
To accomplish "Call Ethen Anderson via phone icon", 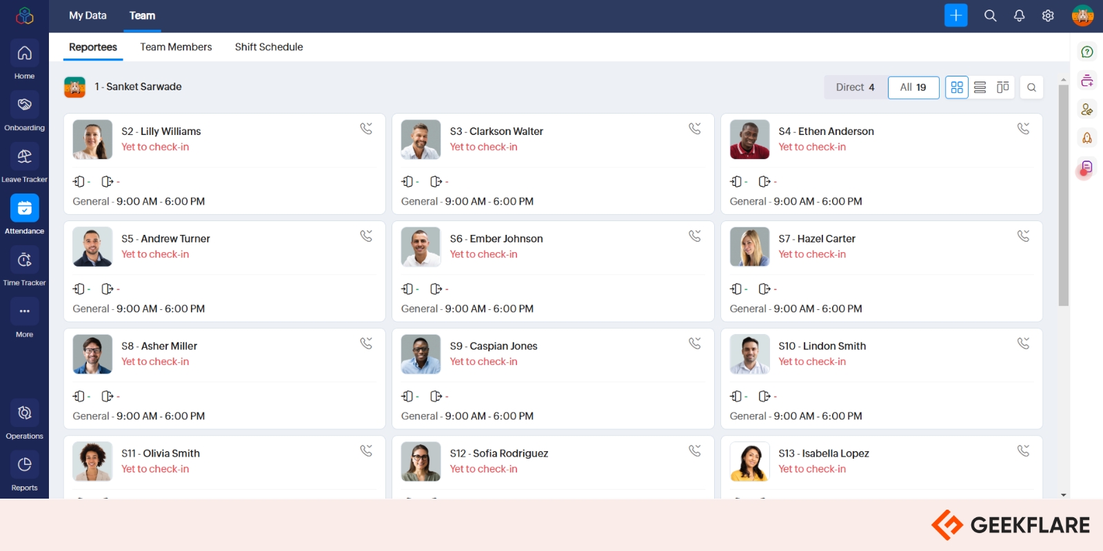I will [1024, 129].
